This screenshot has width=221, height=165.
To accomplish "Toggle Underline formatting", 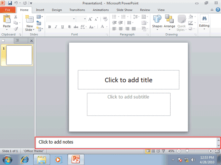I will click(x=63, y=27).
